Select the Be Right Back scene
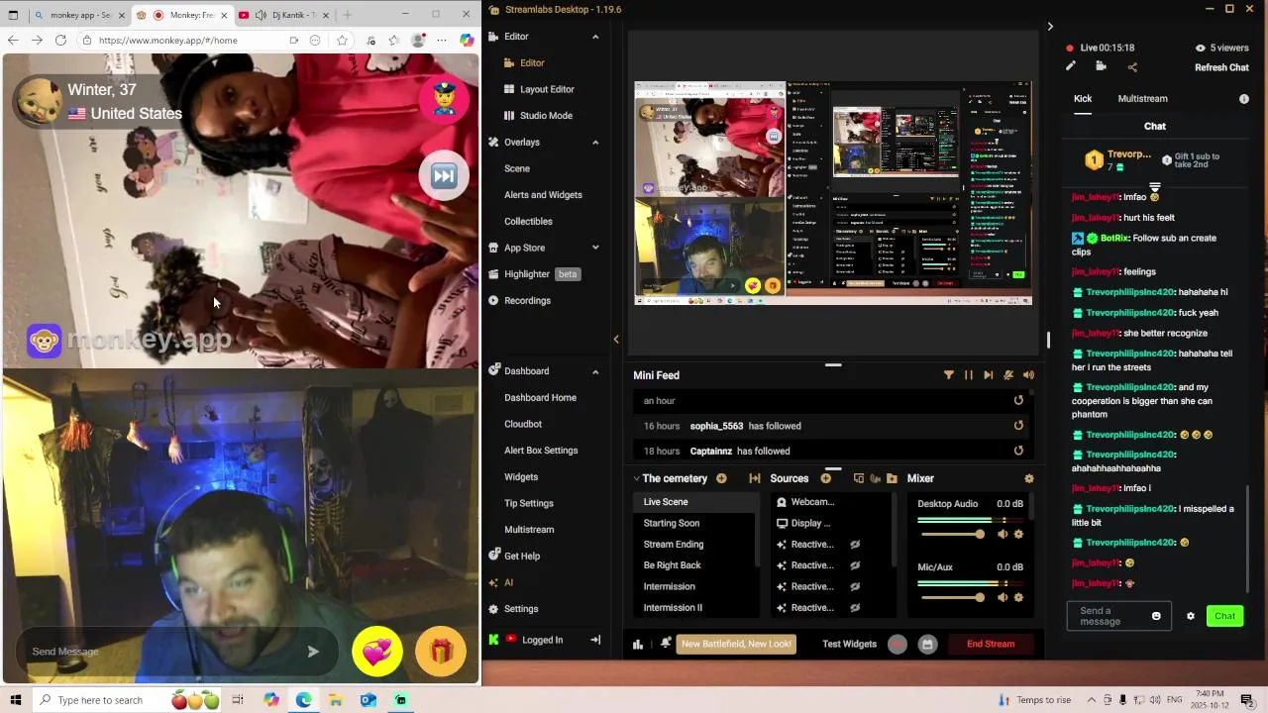The width and height of the screenshot is (1268, 713). [x=673, y=565]
